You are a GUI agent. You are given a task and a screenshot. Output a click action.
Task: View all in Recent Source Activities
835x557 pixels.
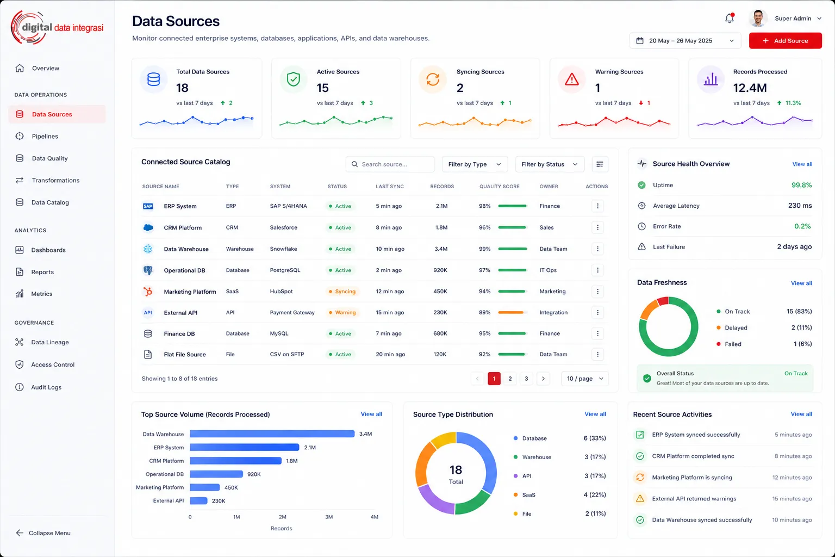click(x=801, y=414)
